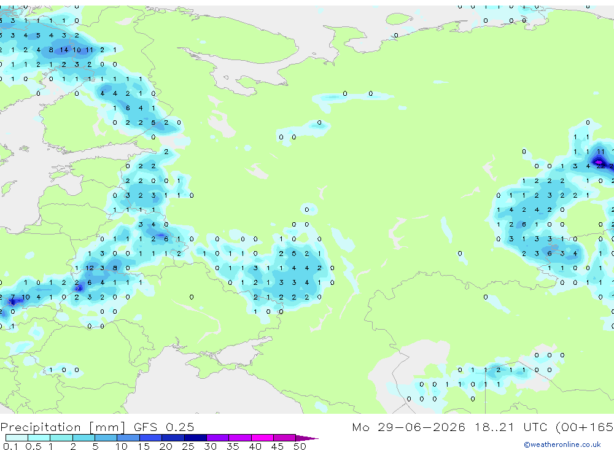The height and width of the screenshot is (450, 614).
Task: Open the ©weatheronline.co.uk link
Action: tap(562, 444)
